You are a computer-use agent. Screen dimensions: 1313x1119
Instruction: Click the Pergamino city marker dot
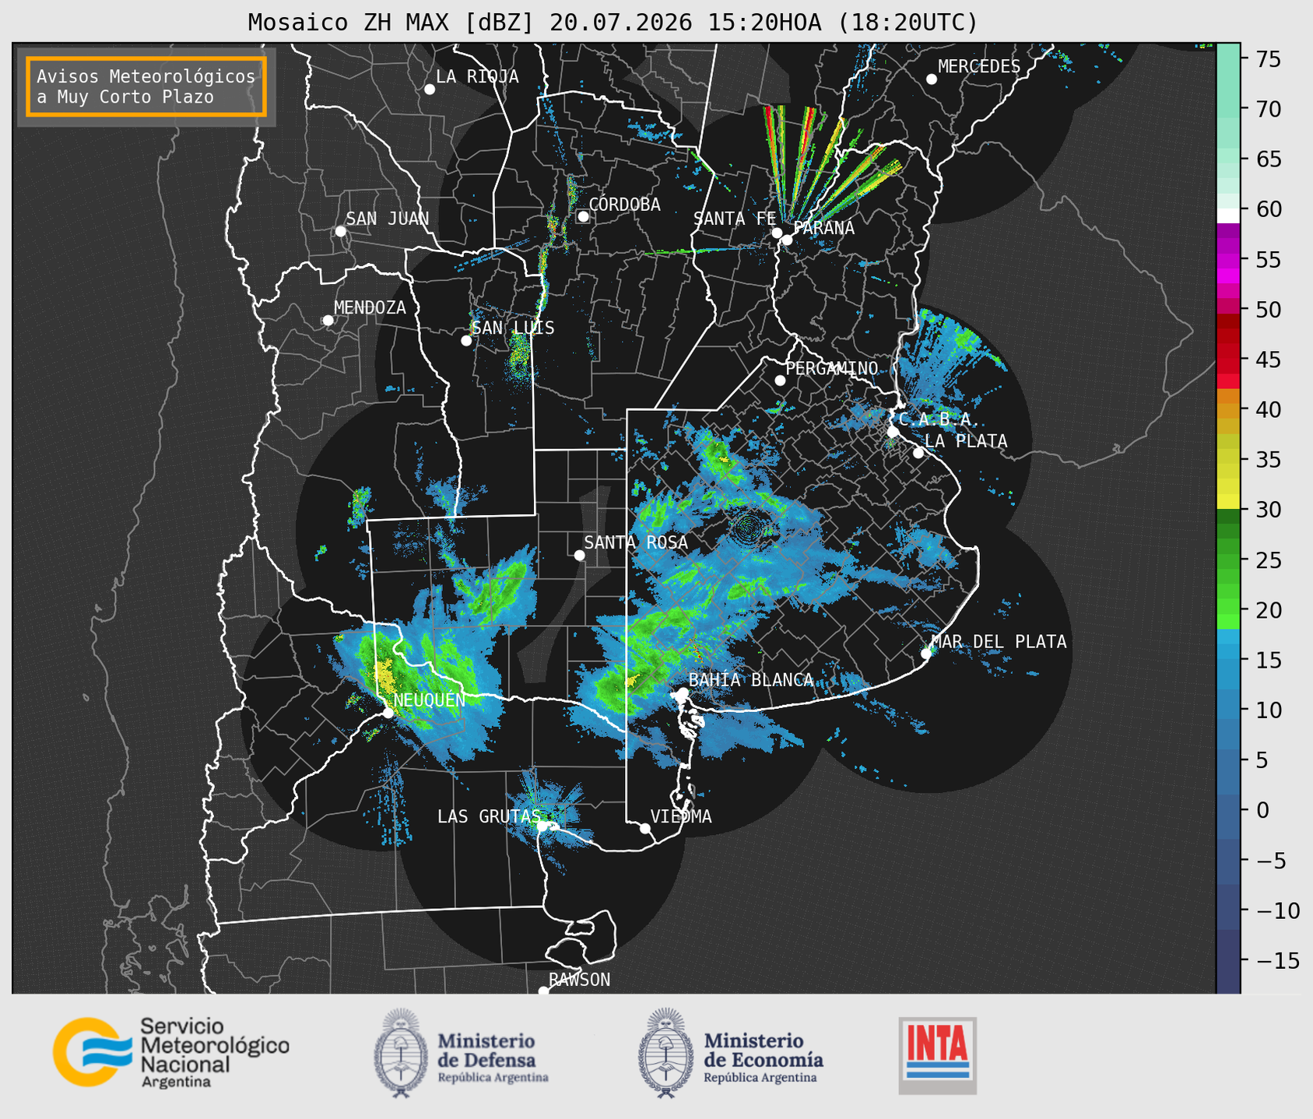pyautogui.click(x=780, y=381)
